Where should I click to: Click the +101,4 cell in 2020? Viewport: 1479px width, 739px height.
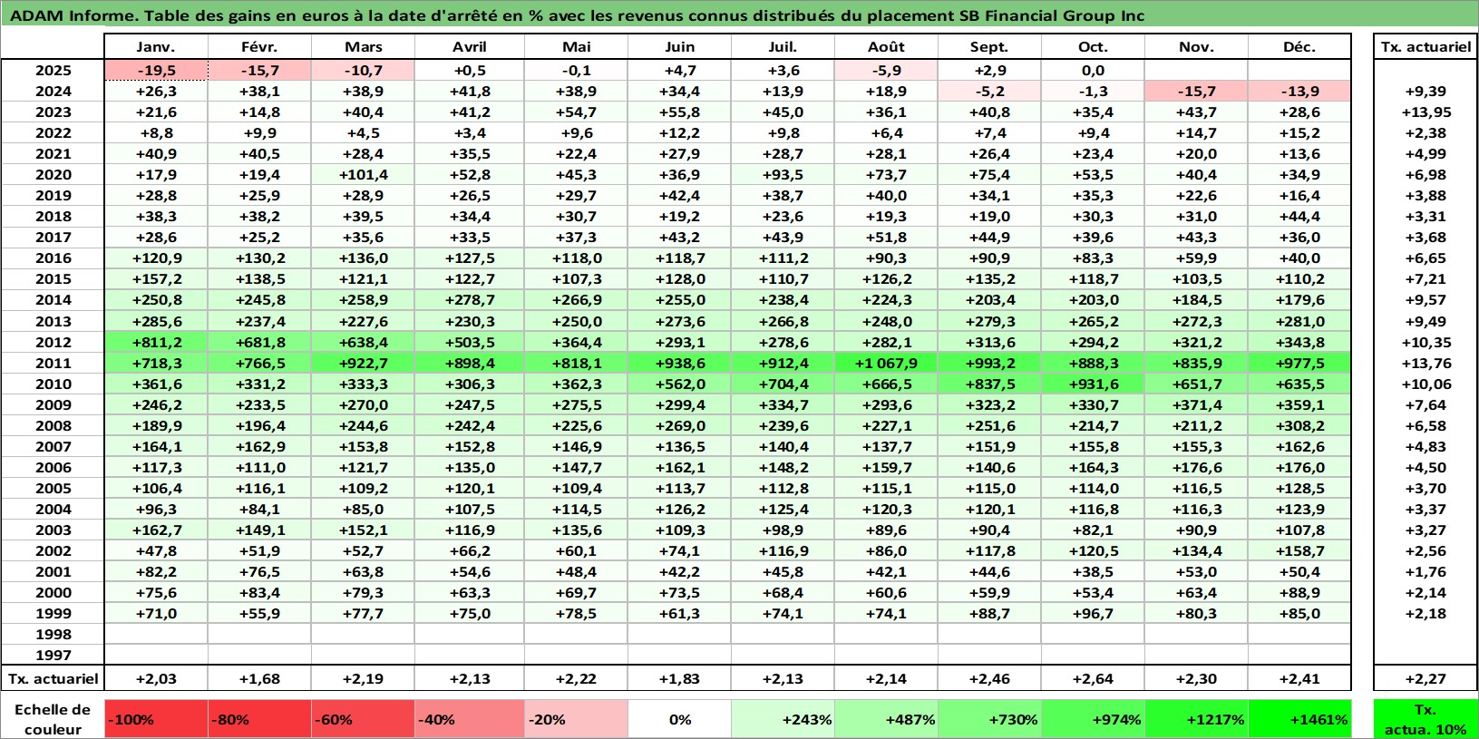(x=363, y=175)
